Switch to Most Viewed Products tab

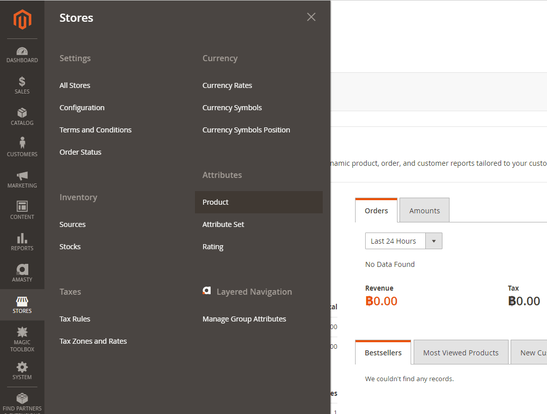coord(461,352)
